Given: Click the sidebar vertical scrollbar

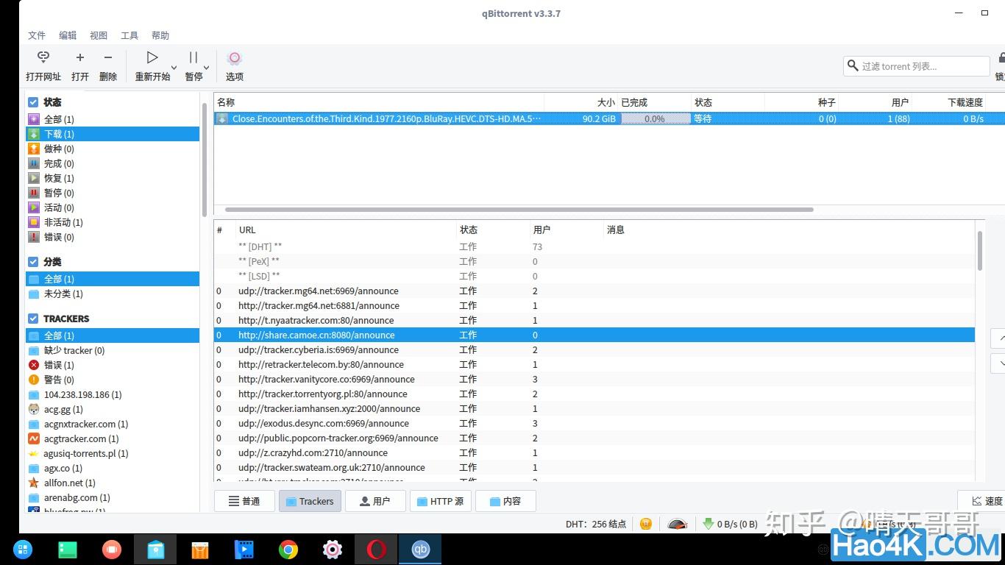Looking at the screenshot, I should click(205, 160).
